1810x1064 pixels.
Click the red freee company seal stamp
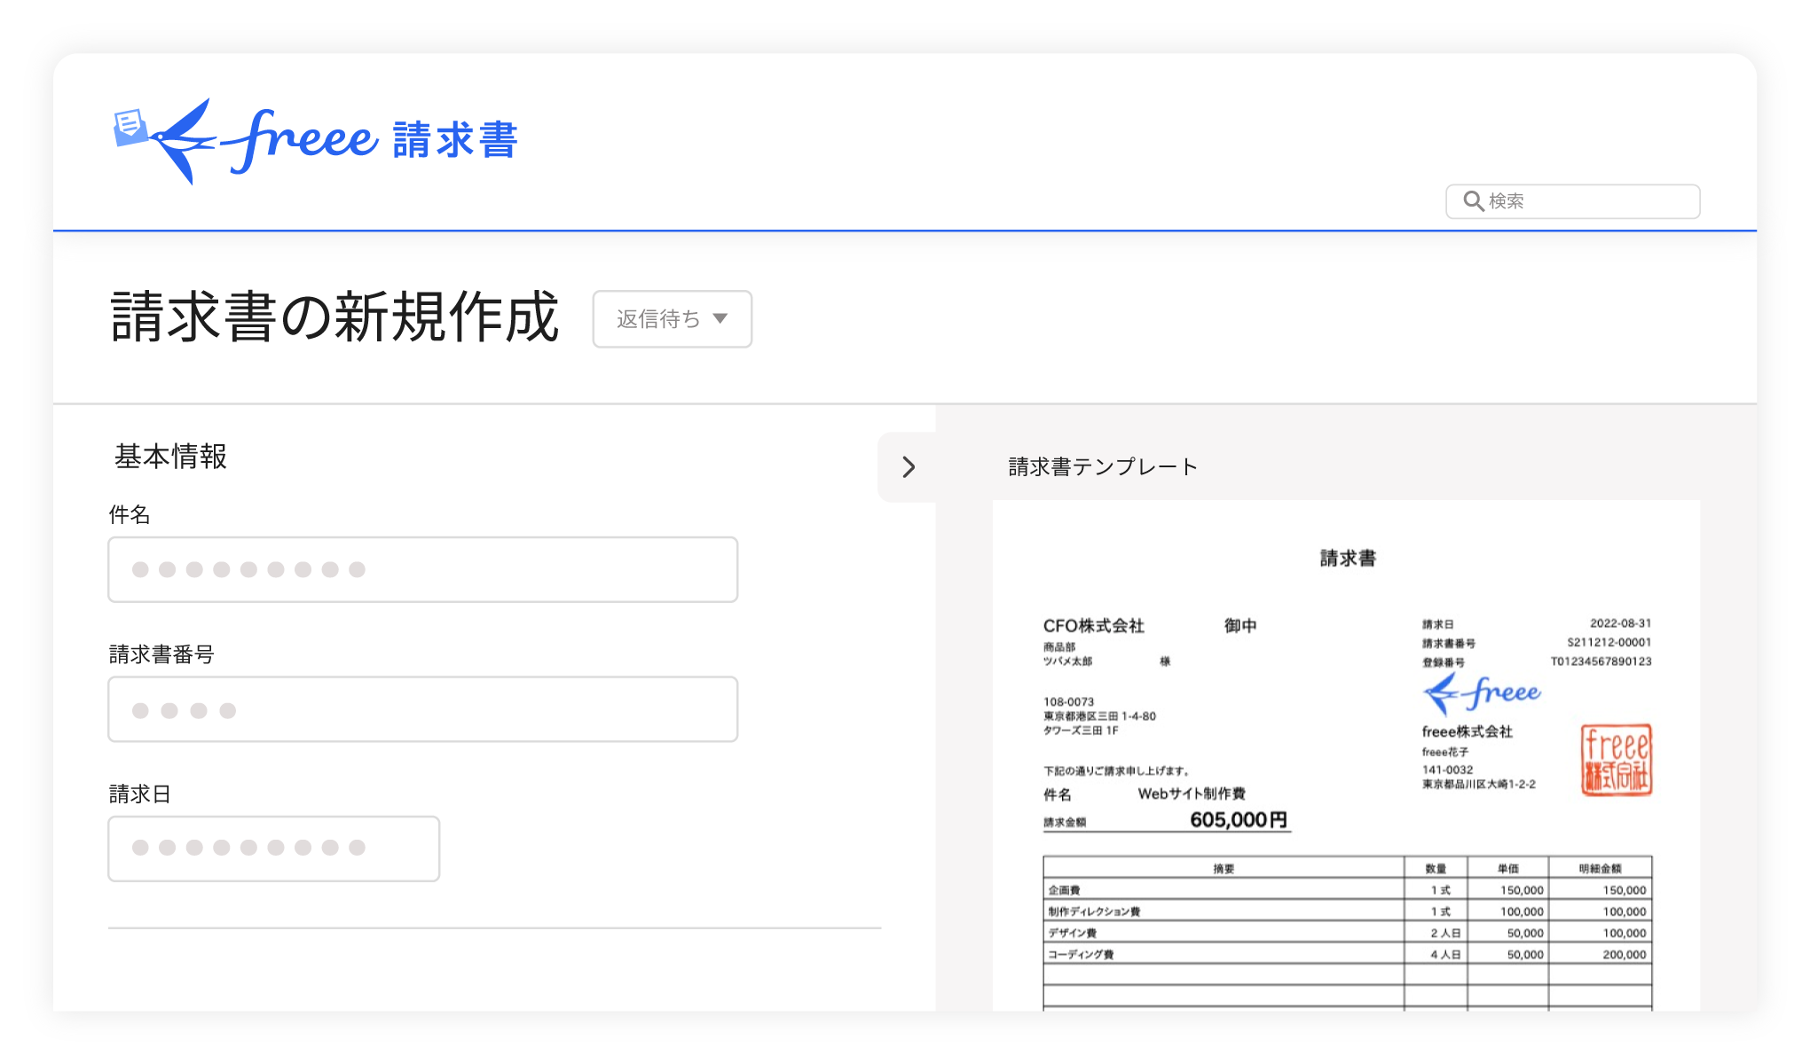1616,760
